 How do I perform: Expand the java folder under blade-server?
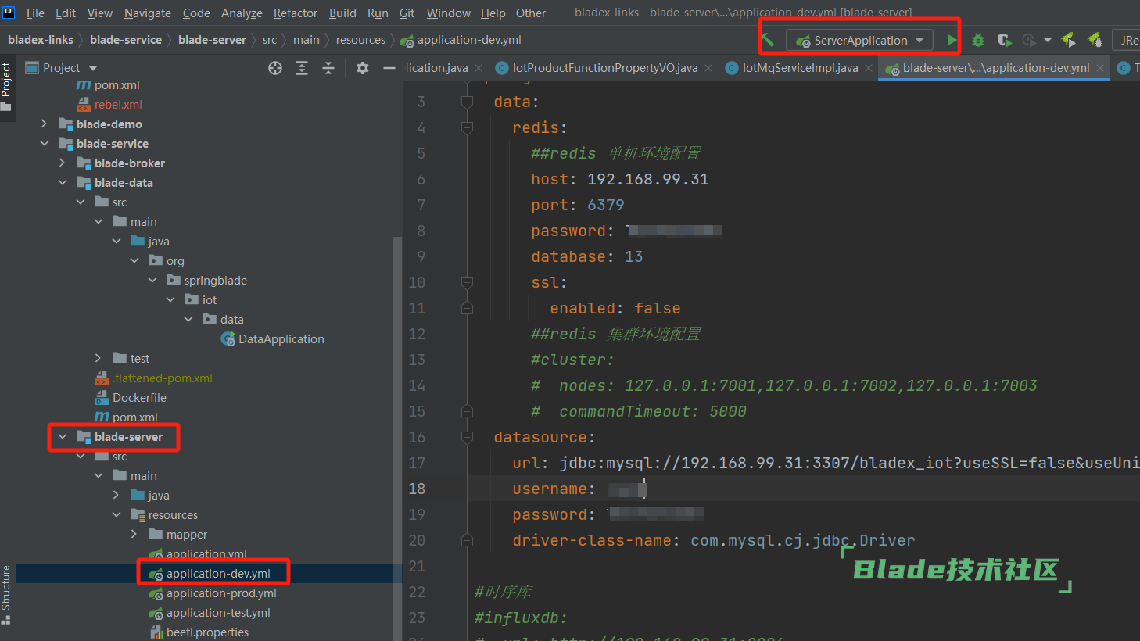click(x=116, y=495)
